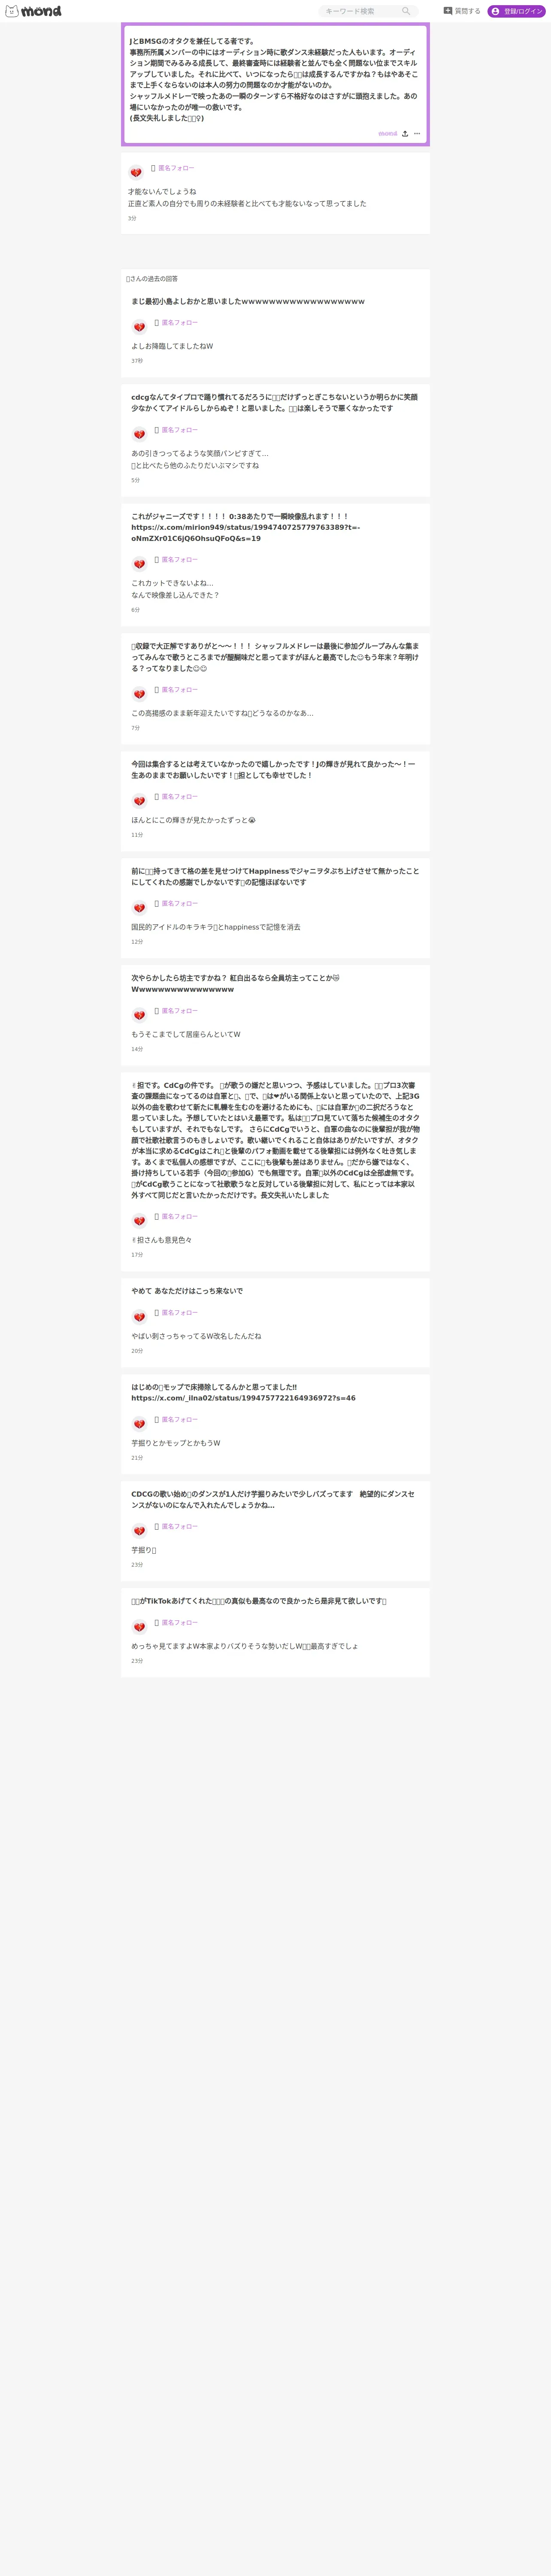
Task: Click avatar beside 担さんも意見色々 answer
Action: [x=140, y=1221]
